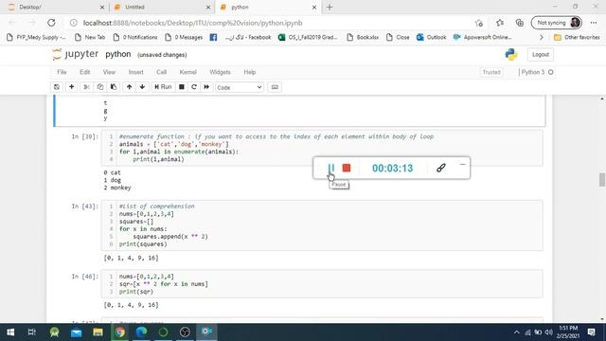This screenshot has width=606, height=341.
Task: Click the notebook vertical scrollbar thumb
Action: pyautogui.click(x=602, y=180)
